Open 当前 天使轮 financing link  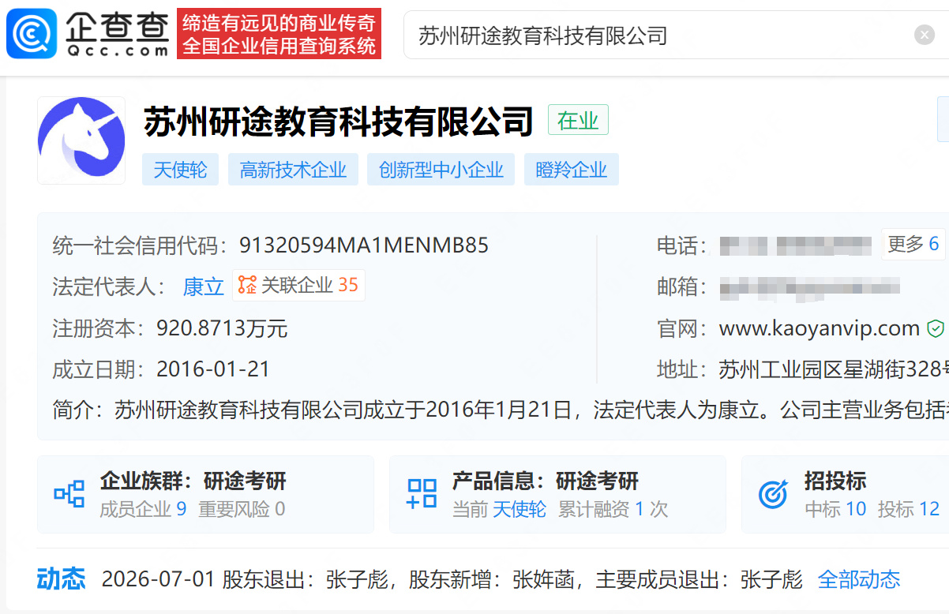click(499, 509)
